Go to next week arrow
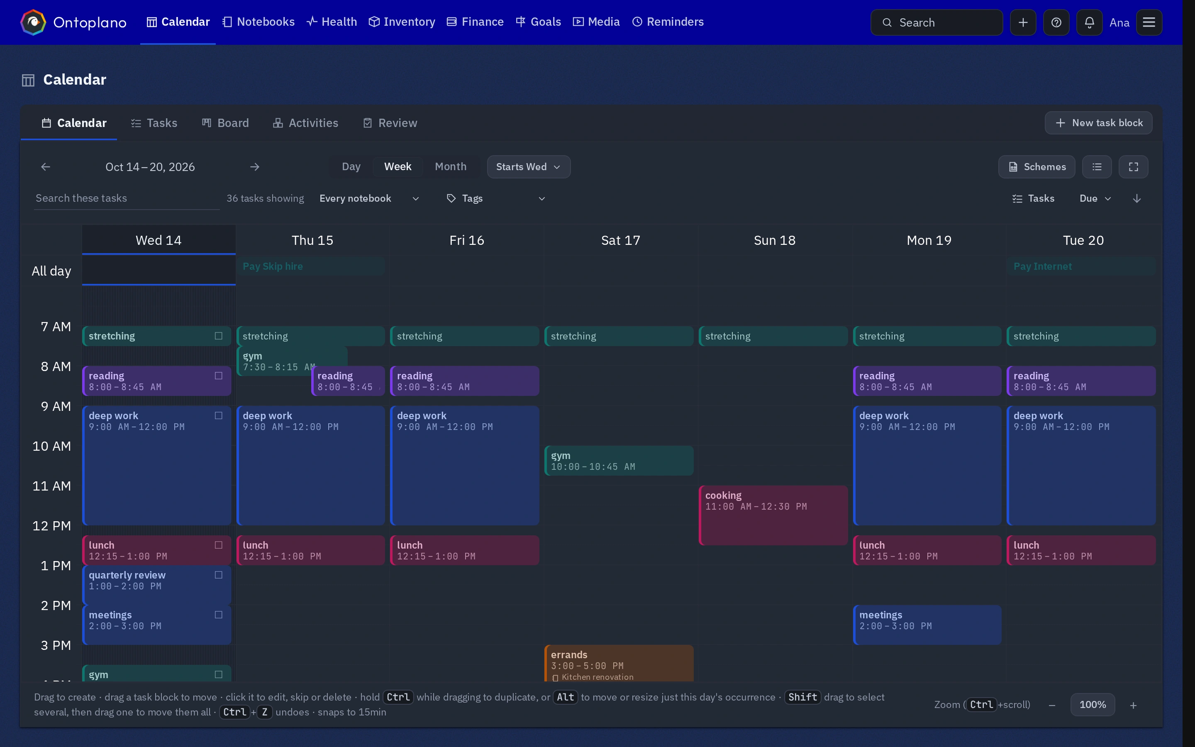 point(255,167)
